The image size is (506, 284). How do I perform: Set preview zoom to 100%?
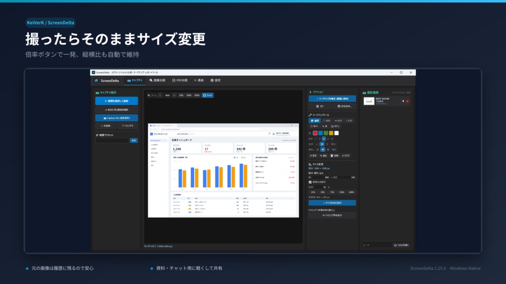189,95
